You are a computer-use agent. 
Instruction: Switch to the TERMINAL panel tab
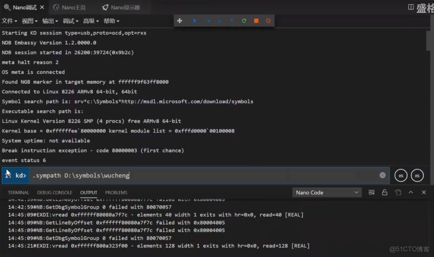(x=18, y=192)
